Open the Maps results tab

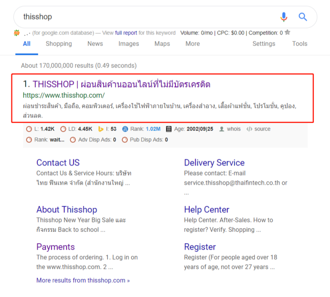coord(162,44)
